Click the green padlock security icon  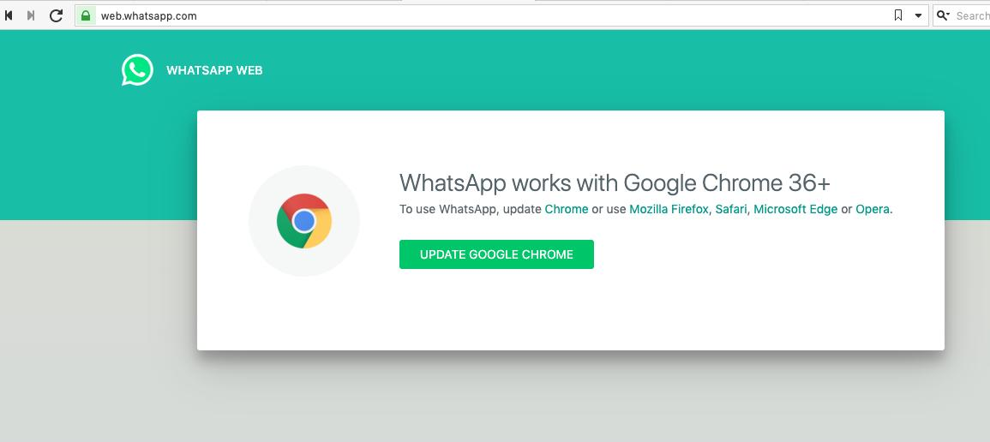click(x=86, y=15)
